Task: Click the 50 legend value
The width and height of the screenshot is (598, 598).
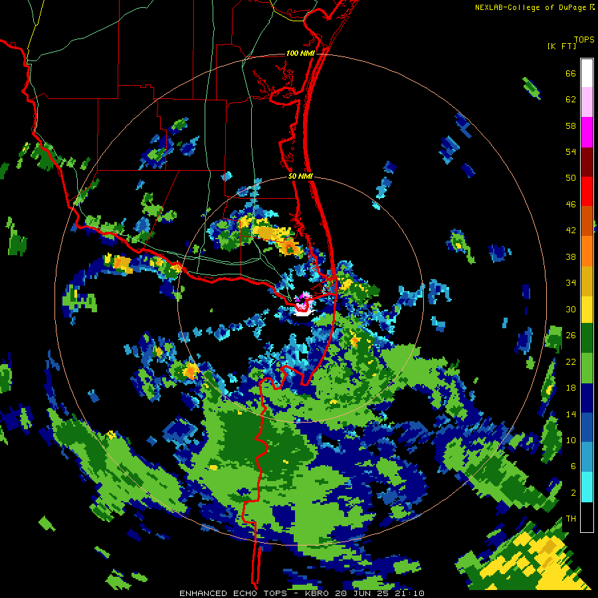Action: point(571,177)
